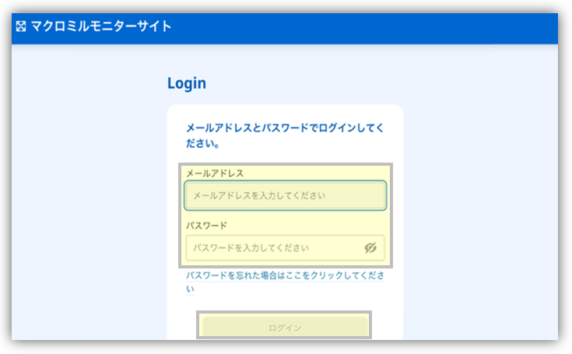Open the パスワードを忘れた場合 reset link

click(x=285, y=282)
